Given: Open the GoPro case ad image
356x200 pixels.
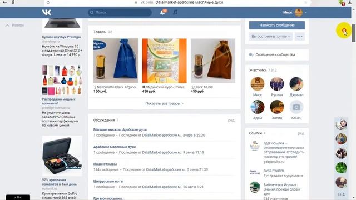Looking at the screenshot, I should click(x=62, y=156).
